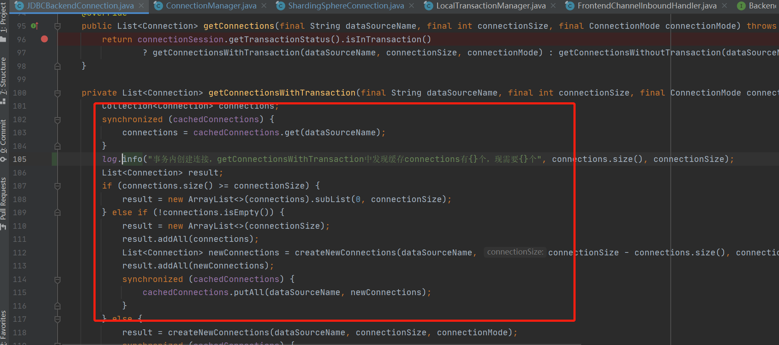Click the Commit tool window icon
This screenshot has width=779, height=345.
click(x=3, y=159)
